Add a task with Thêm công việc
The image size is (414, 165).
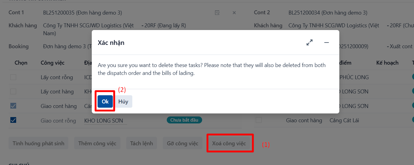(97, 143)
